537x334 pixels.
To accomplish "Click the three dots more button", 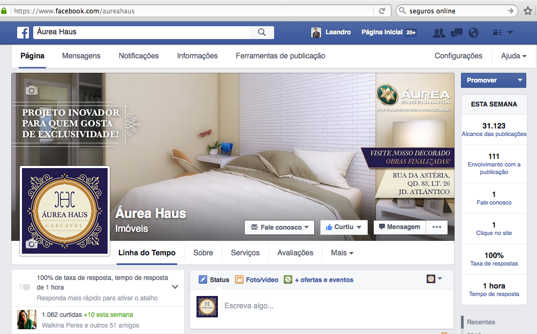I will click(437, 227).
